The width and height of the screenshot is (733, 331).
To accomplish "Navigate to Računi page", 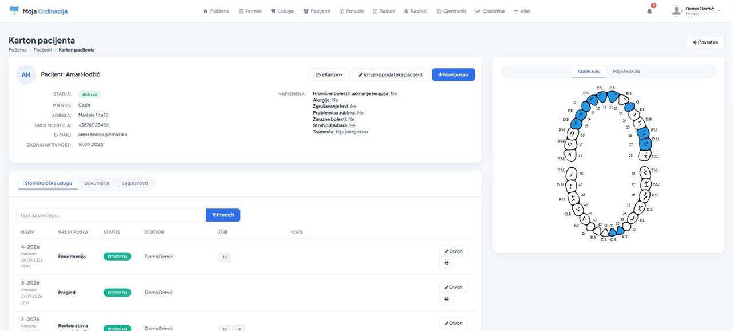I will pos(384,11).
